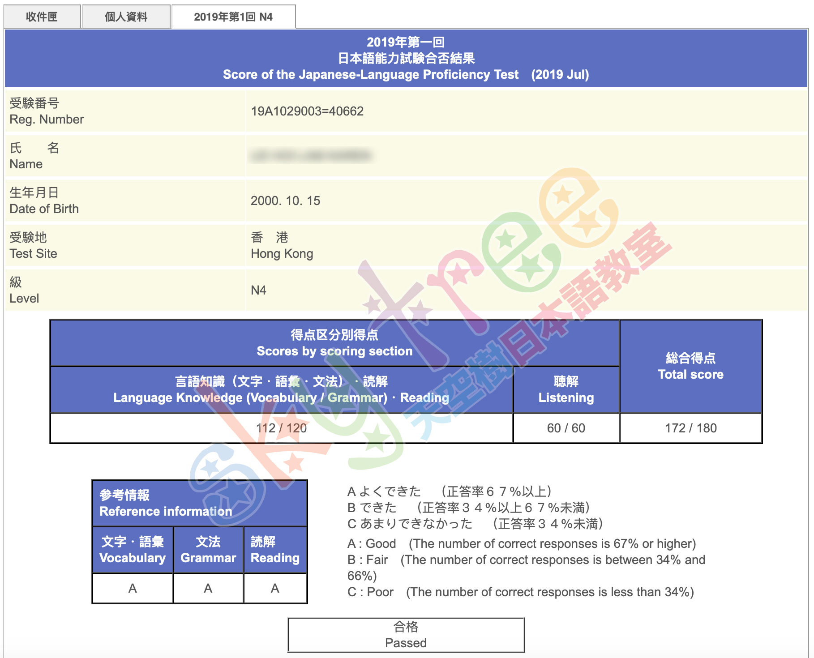Click the Reference information header
Image resolution: width=814 pixels, height=658 pixels.
[199, 503]
